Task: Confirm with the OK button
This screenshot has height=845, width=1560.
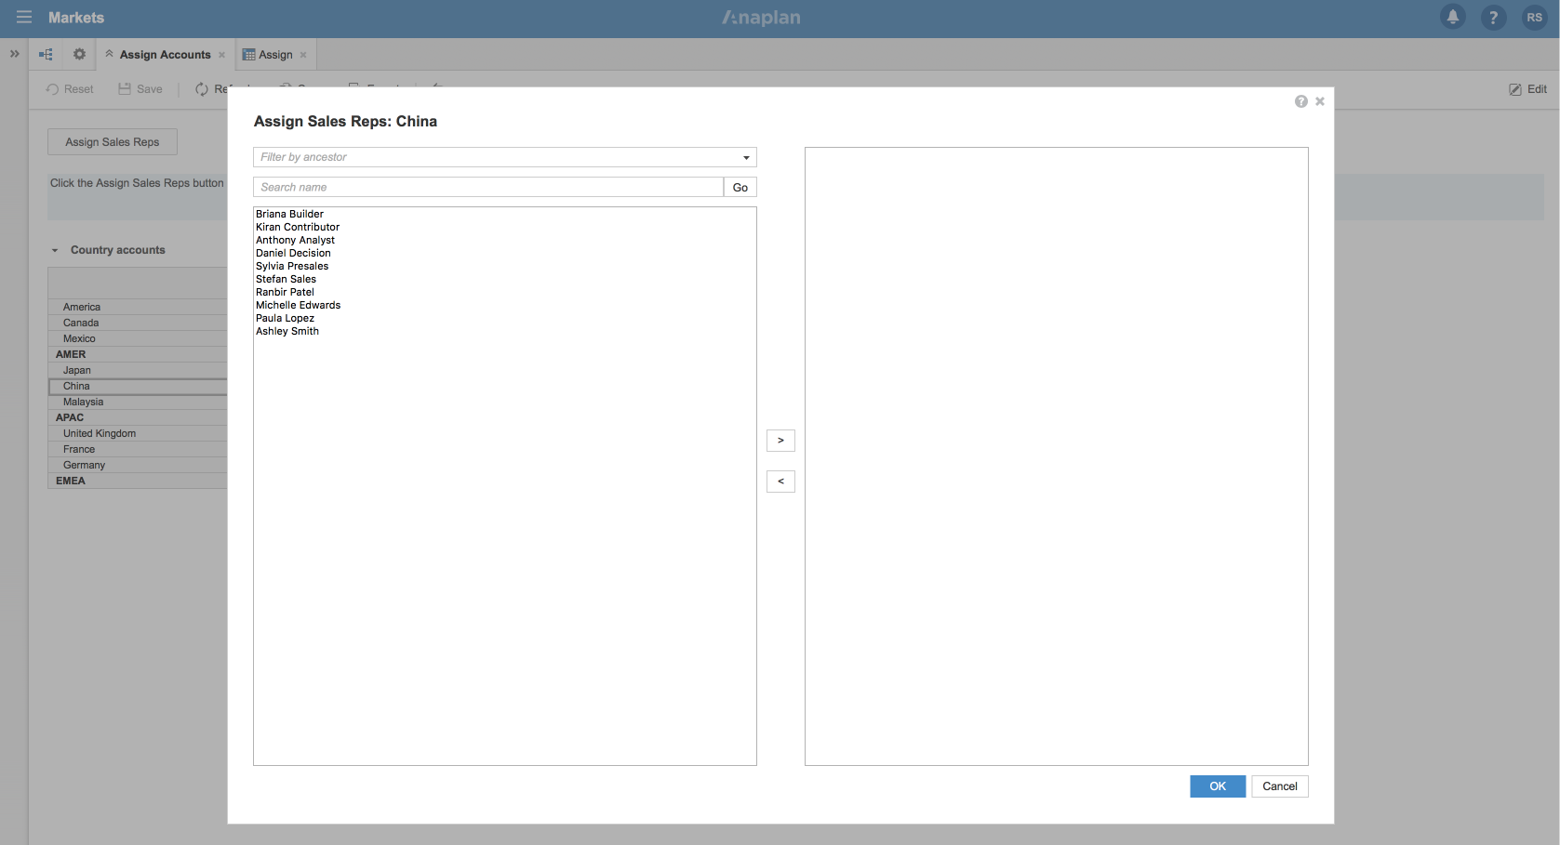Action: click(1218, 786)
